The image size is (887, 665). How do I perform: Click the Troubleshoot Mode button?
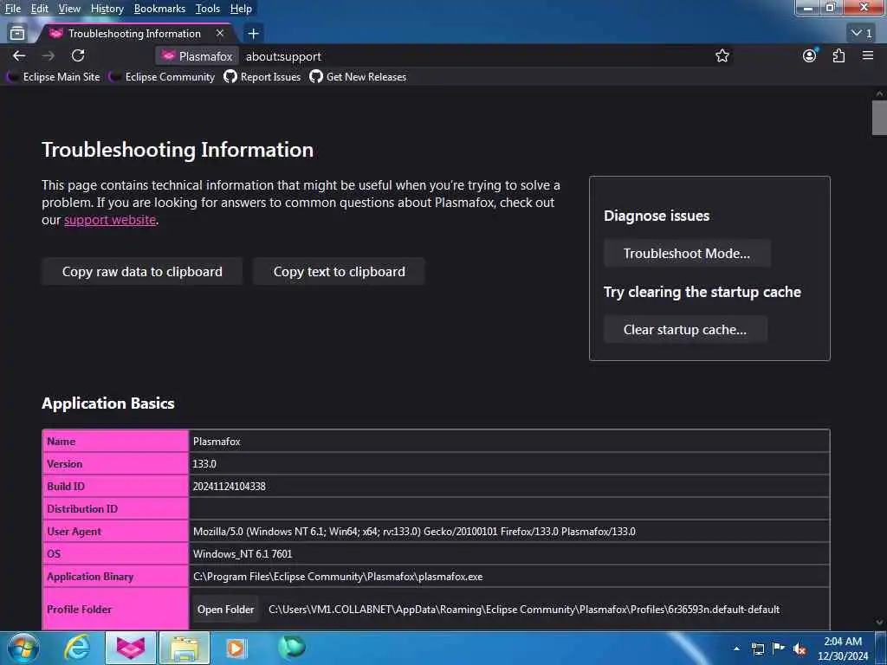(687, 254)
